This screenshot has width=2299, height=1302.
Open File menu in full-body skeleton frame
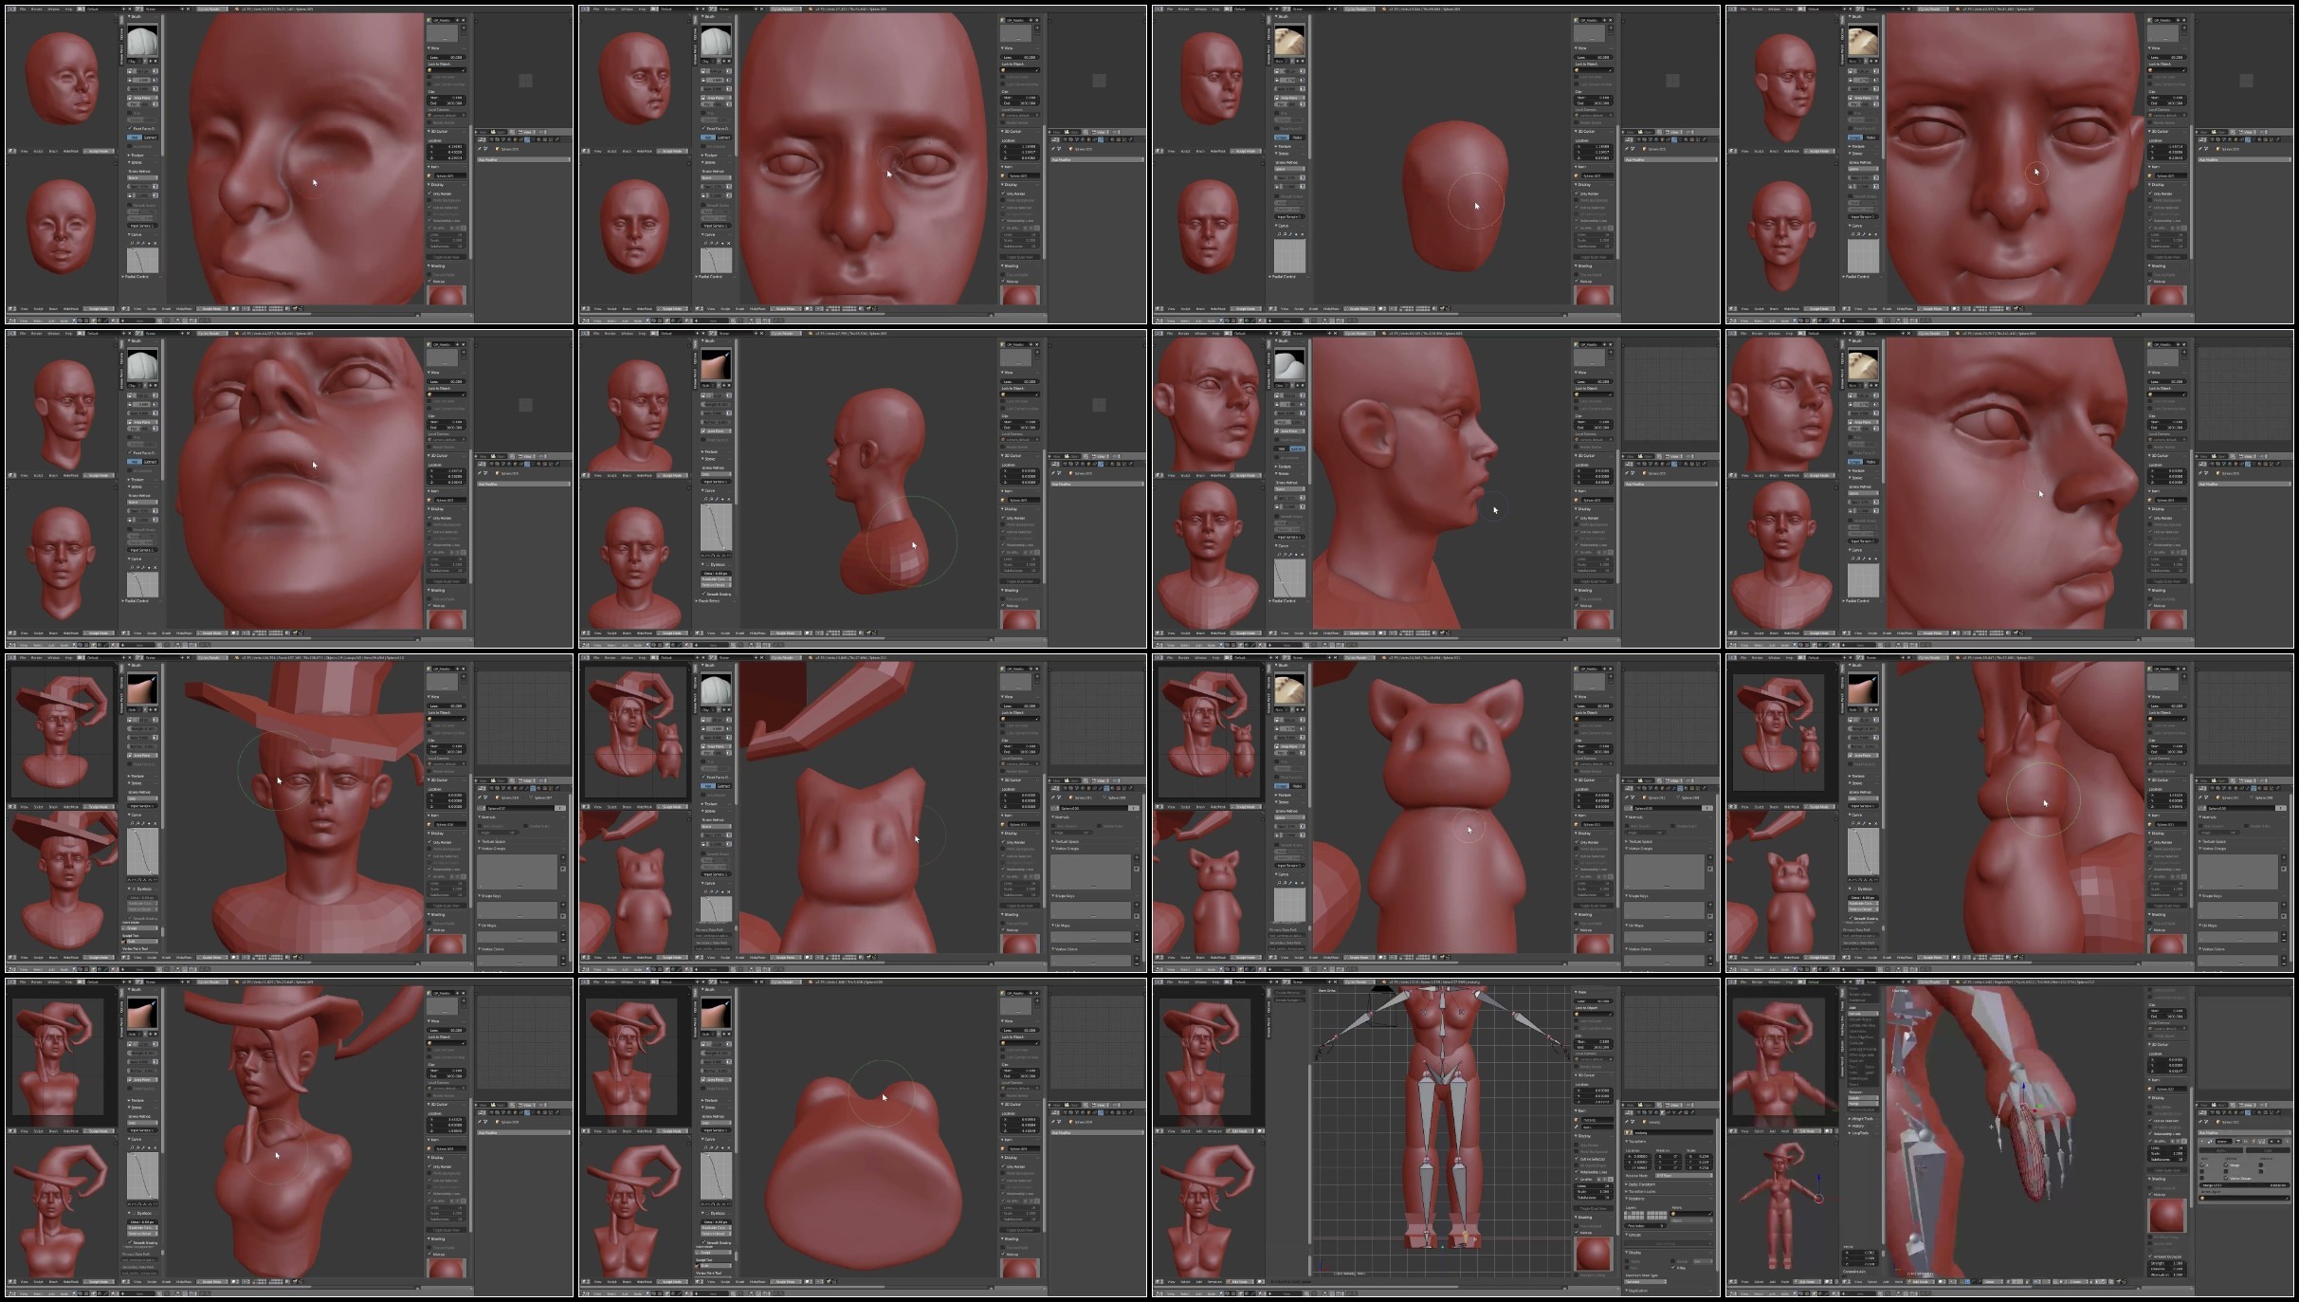(1170, 981)
